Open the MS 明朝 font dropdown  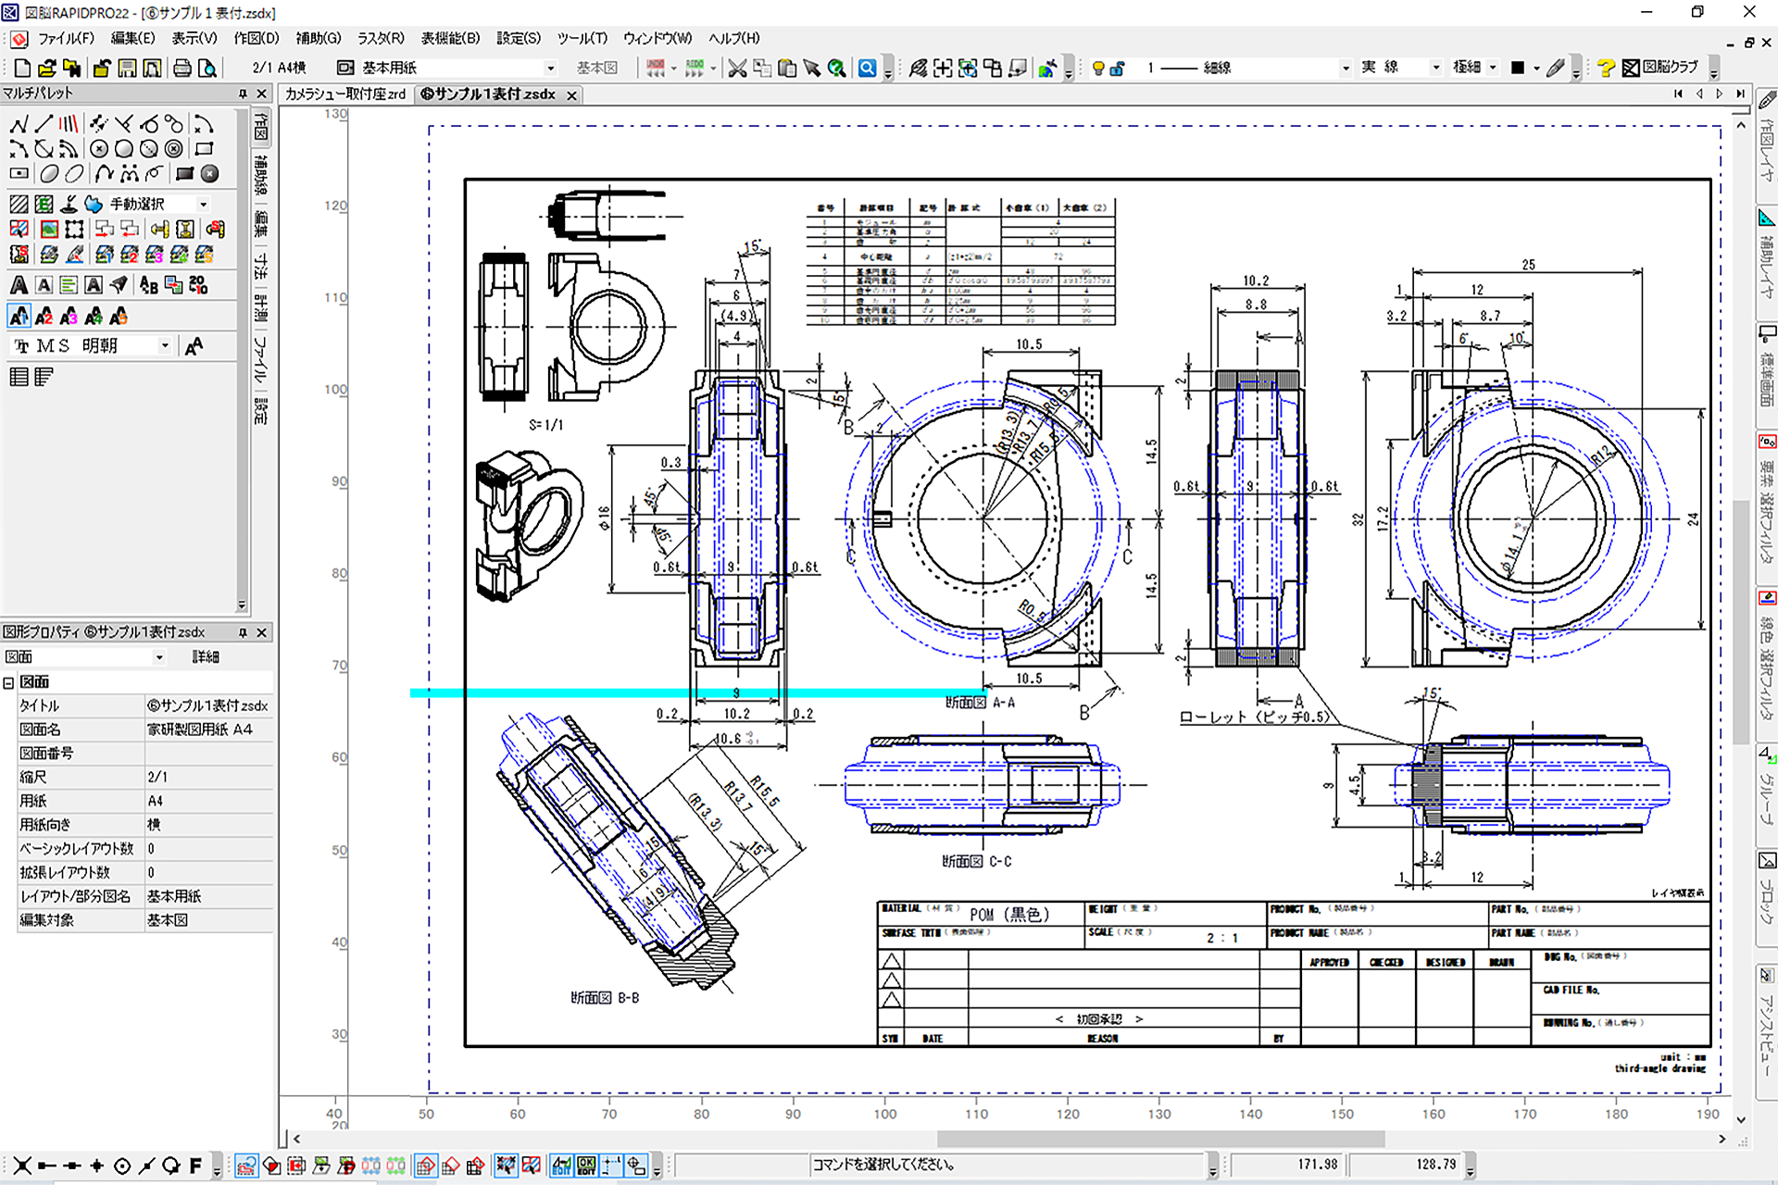click(165, 345)
